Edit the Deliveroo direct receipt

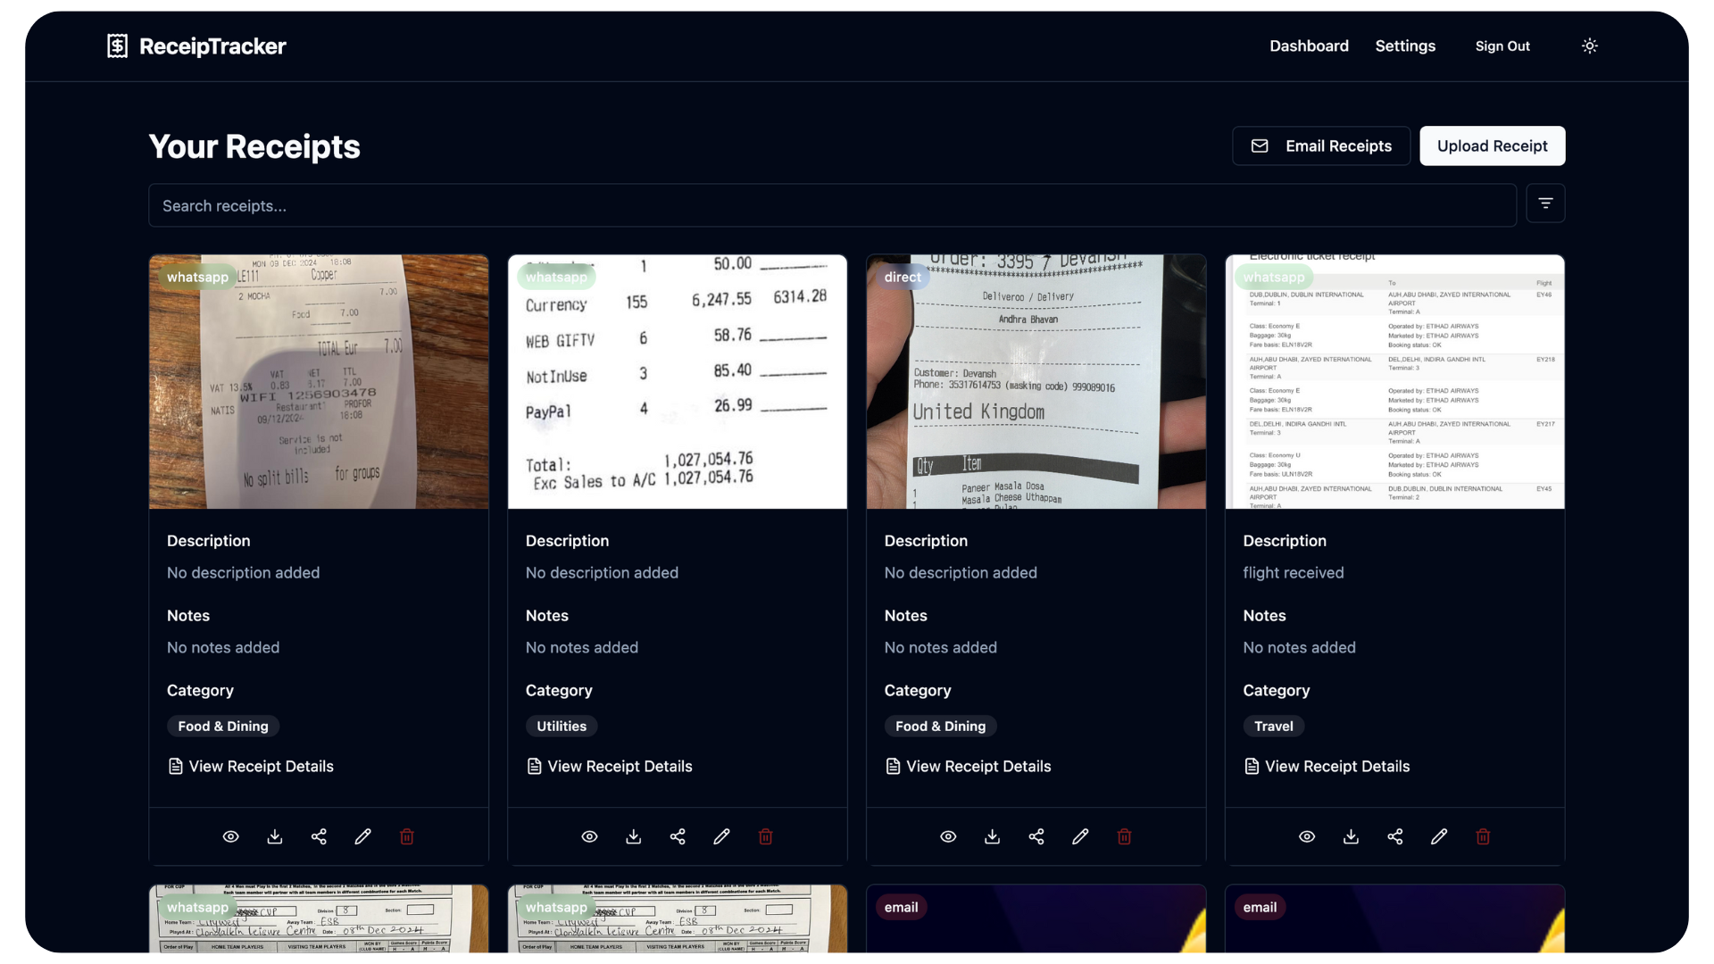pos(1080,836)
